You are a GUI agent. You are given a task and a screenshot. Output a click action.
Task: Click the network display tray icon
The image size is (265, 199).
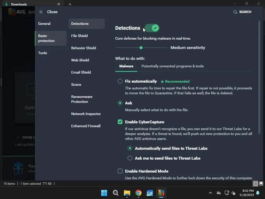click(x=227, y=193)
